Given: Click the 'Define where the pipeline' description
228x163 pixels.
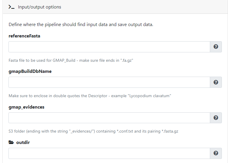Looking at the screenshot, I should (81, 25).
